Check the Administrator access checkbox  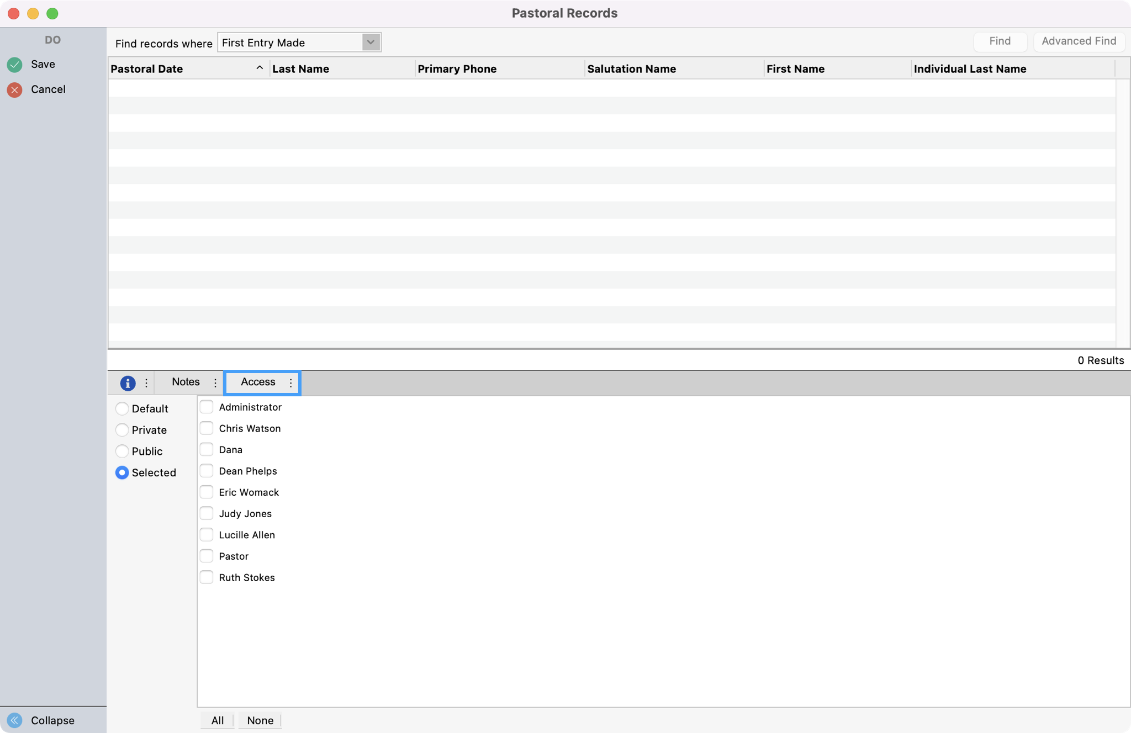pyautogui.click(x=207, y=407)
